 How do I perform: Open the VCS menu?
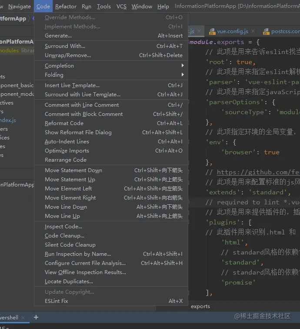click(121, 7)
